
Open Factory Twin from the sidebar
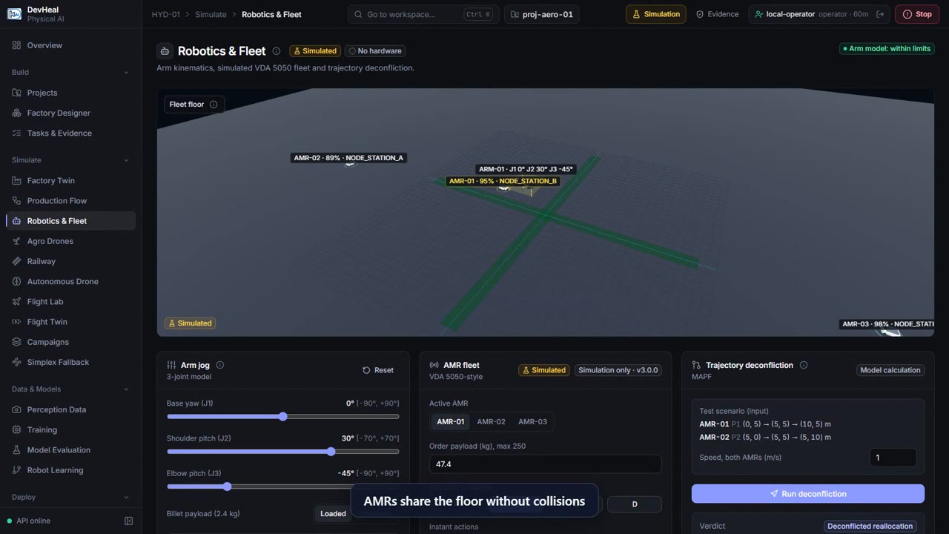point(70,180)
